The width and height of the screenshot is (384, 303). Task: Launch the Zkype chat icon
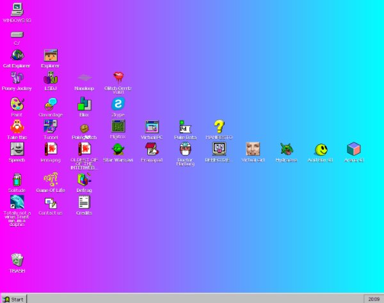[118, 104]
